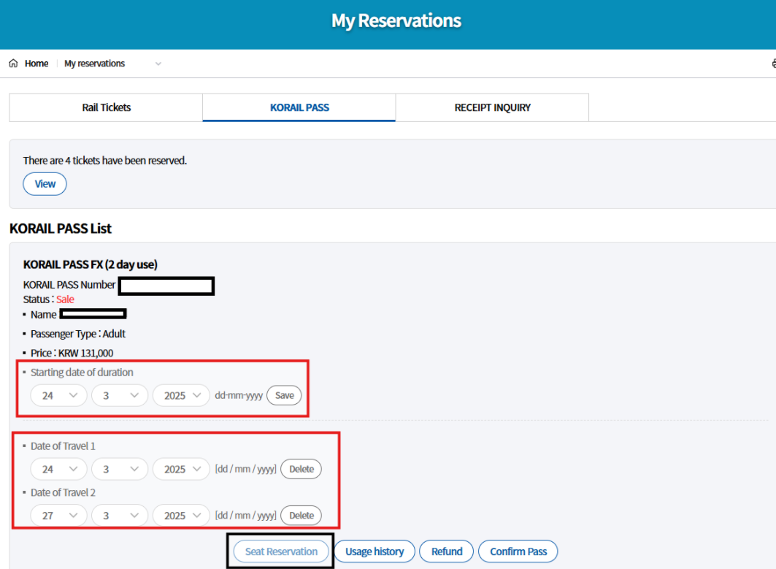The height and width of the screenshot is (569, 776).
Task: Delete Date of Travel 2
Action: coord(301,515)
